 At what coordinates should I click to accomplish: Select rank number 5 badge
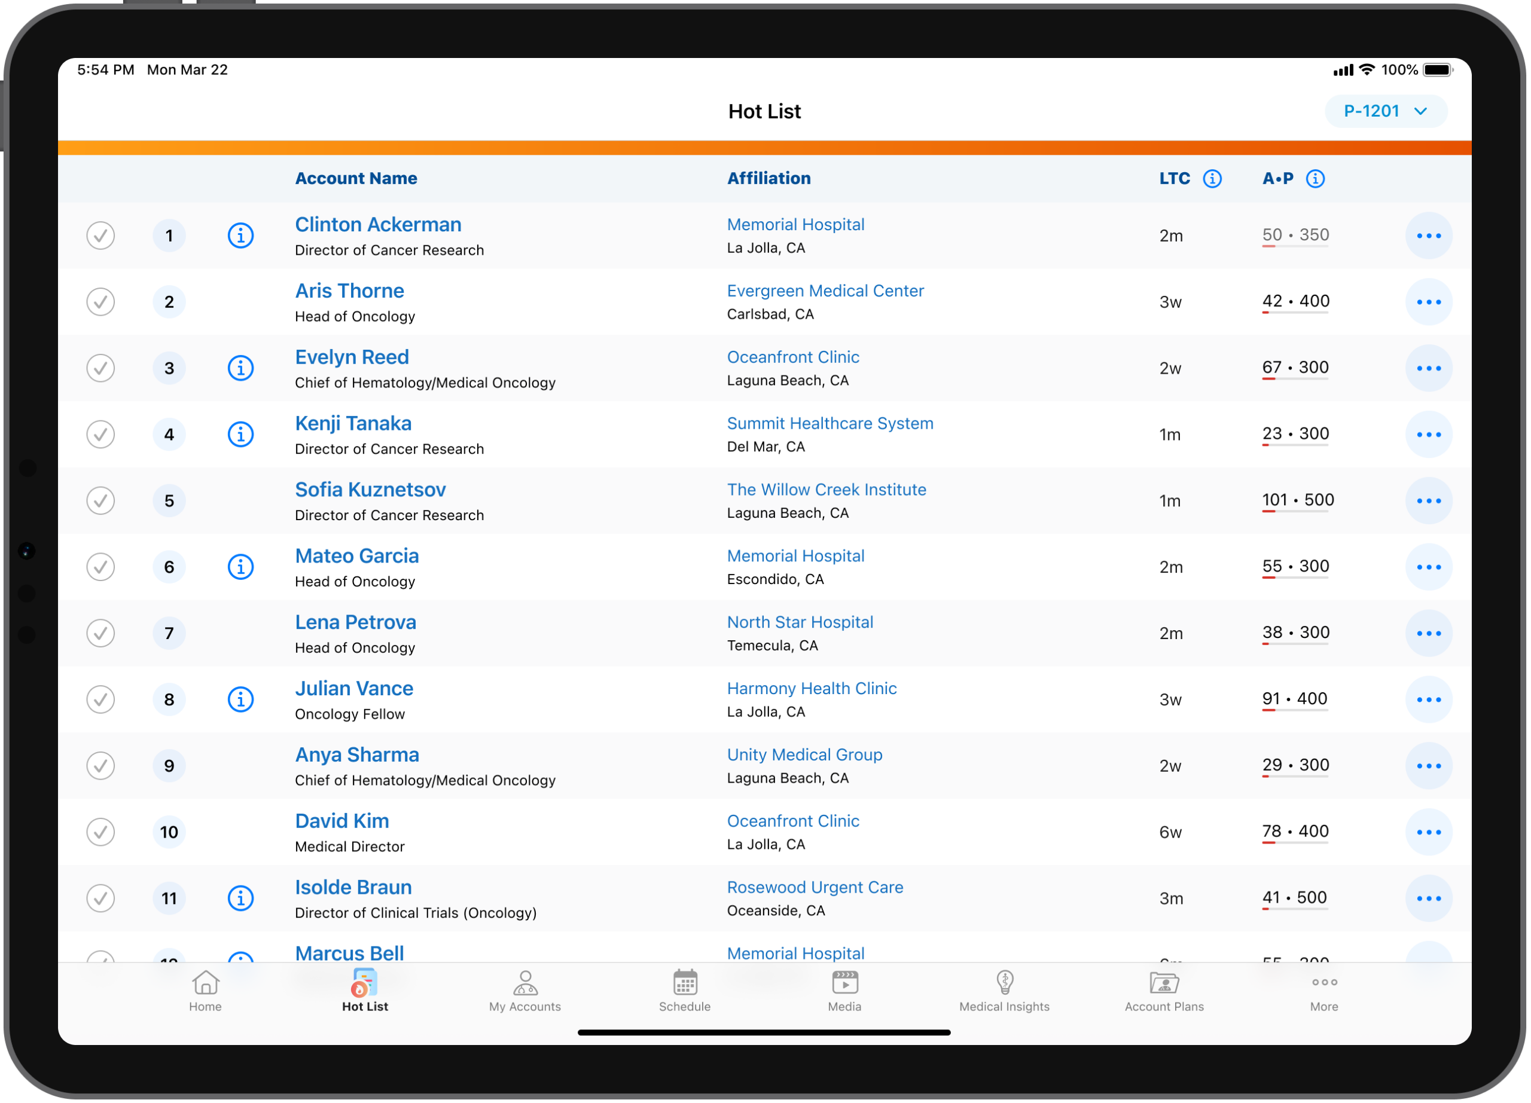coord(169,501)
